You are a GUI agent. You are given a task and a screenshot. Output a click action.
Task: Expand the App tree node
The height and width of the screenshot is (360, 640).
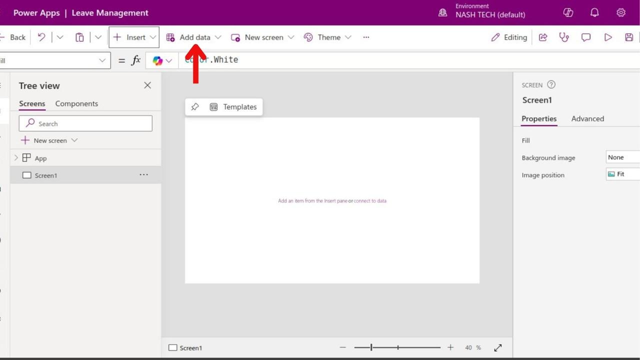(16, 158)
